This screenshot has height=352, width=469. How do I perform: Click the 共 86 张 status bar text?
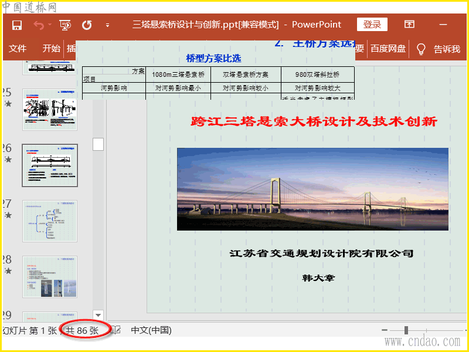click(82, 331)
